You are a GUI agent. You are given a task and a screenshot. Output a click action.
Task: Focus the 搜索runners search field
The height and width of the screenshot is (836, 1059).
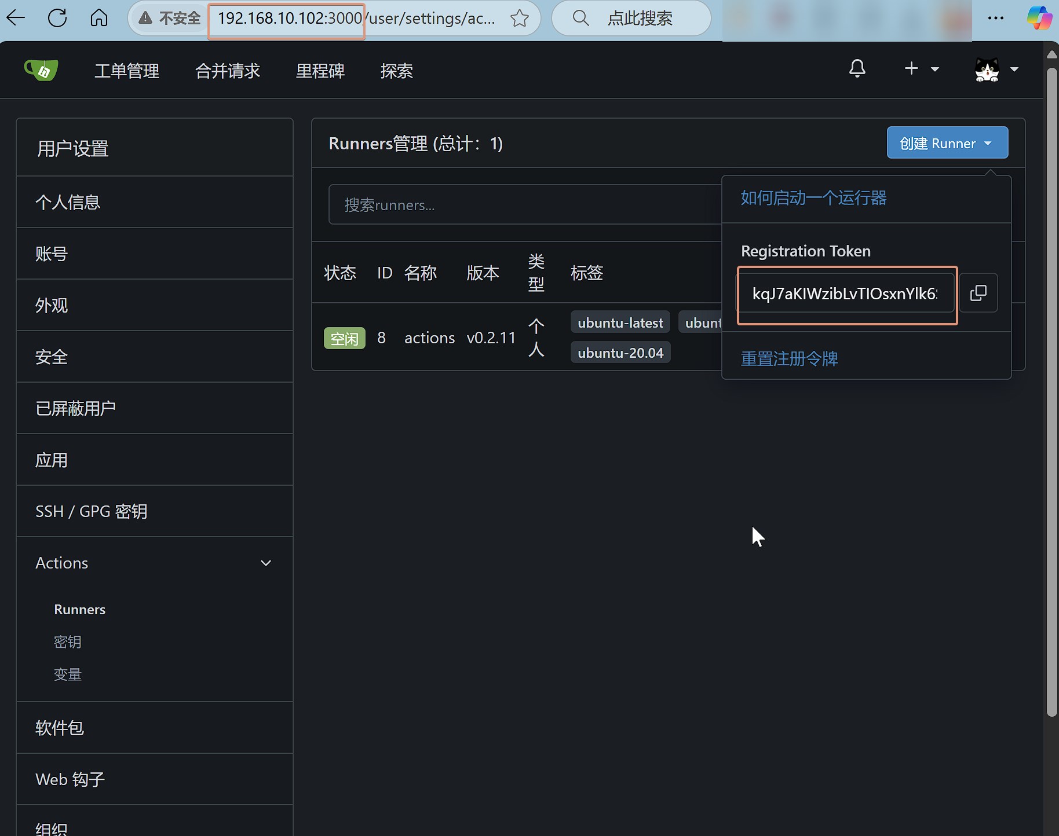(x=521, y=205)
